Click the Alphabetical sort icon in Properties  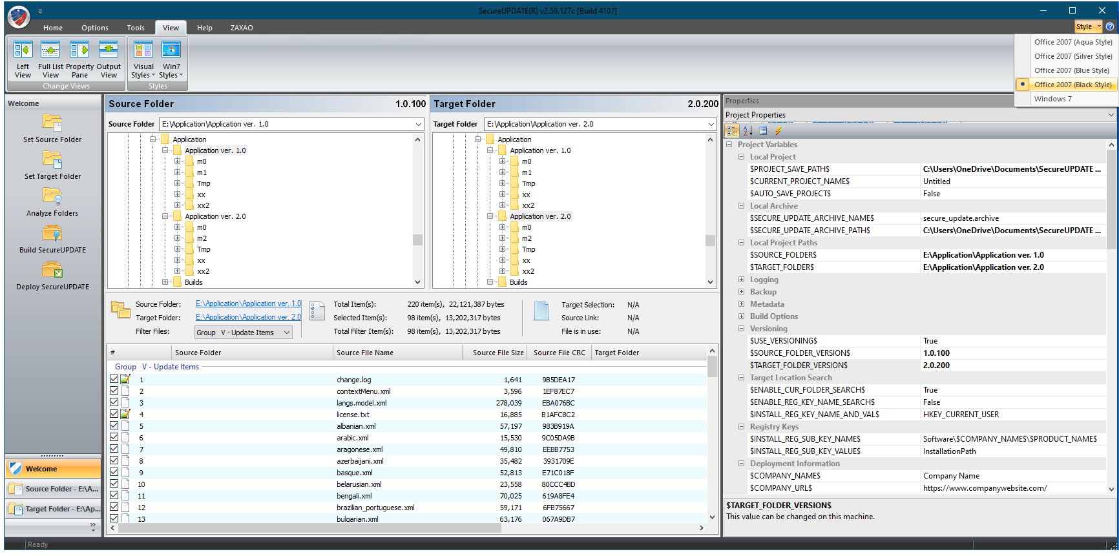748,130
